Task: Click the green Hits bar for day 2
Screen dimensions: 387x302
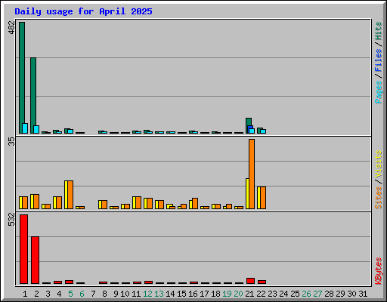Action: pos(33,95)
